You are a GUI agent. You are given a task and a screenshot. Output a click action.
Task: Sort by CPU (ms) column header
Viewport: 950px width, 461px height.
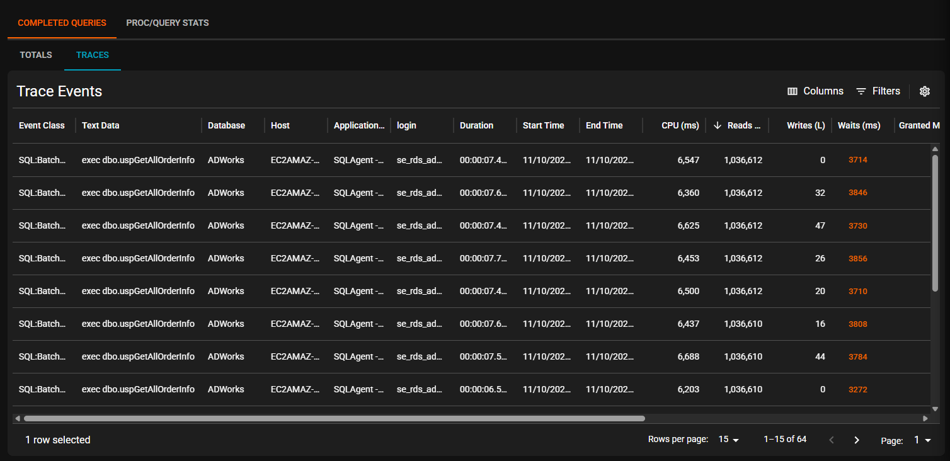[680, 125]
